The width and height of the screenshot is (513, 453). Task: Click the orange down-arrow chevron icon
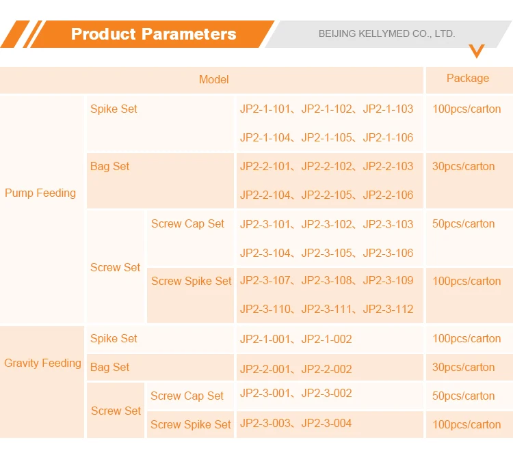pos(476,51)
